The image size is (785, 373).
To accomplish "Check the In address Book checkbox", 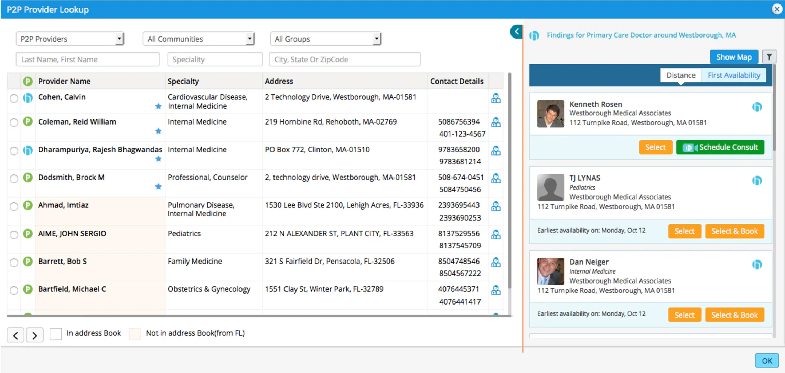I will 55,333.
